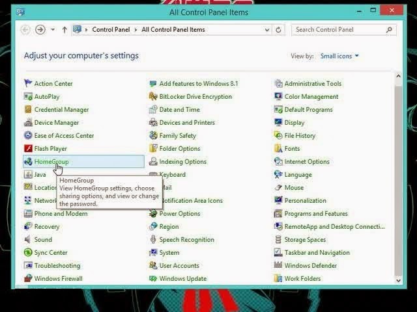Open the Storage Spaces icon
Image resolution: width=417 pixels, height=312 pixels.
278,239
